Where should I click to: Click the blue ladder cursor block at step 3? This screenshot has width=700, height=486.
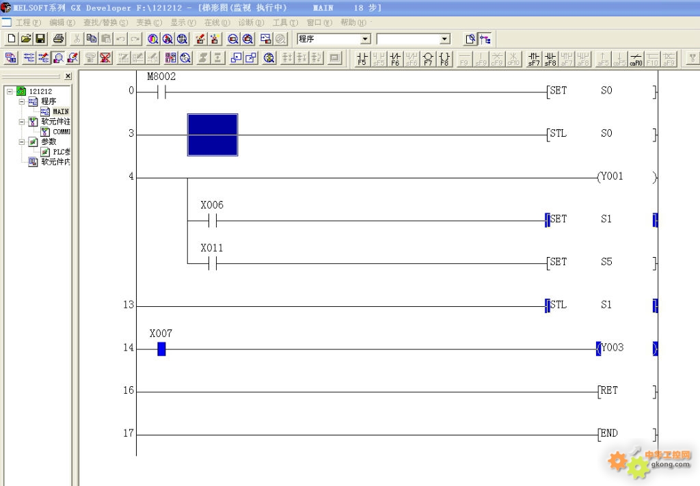click(x=213, y=135)
